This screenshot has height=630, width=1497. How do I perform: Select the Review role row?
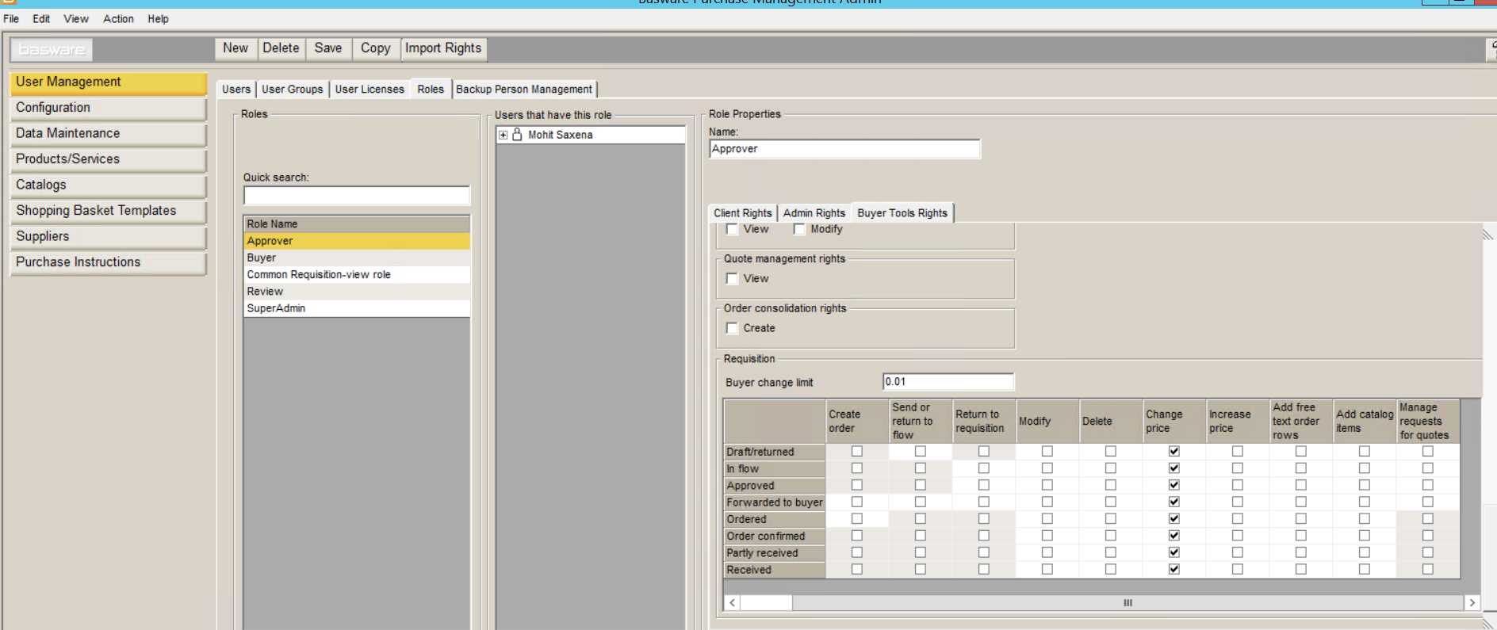[x=357, y=291]
